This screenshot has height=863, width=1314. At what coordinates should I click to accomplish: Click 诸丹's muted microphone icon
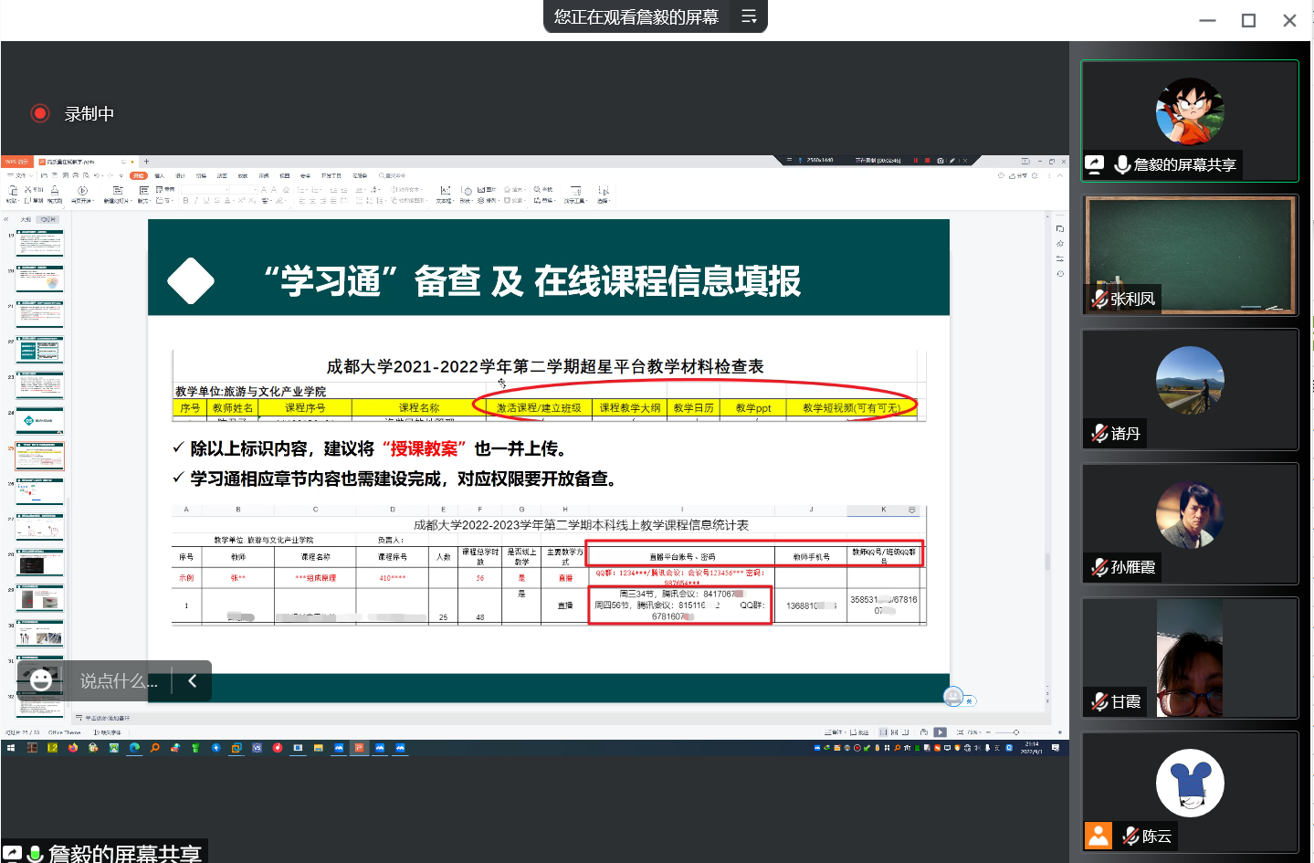coord(1099,434)
